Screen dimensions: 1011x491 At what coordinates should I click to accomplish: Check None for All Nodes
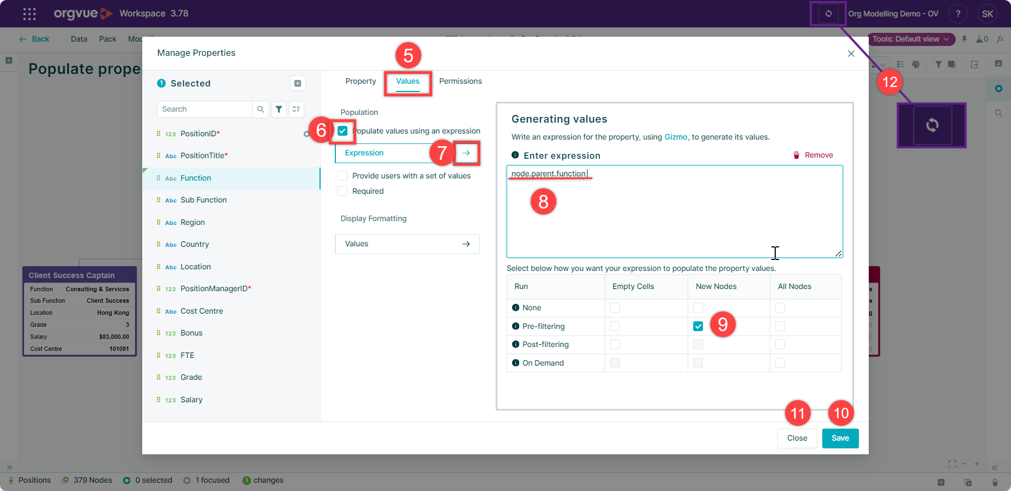pyautogui.click(x=780, y=308)
